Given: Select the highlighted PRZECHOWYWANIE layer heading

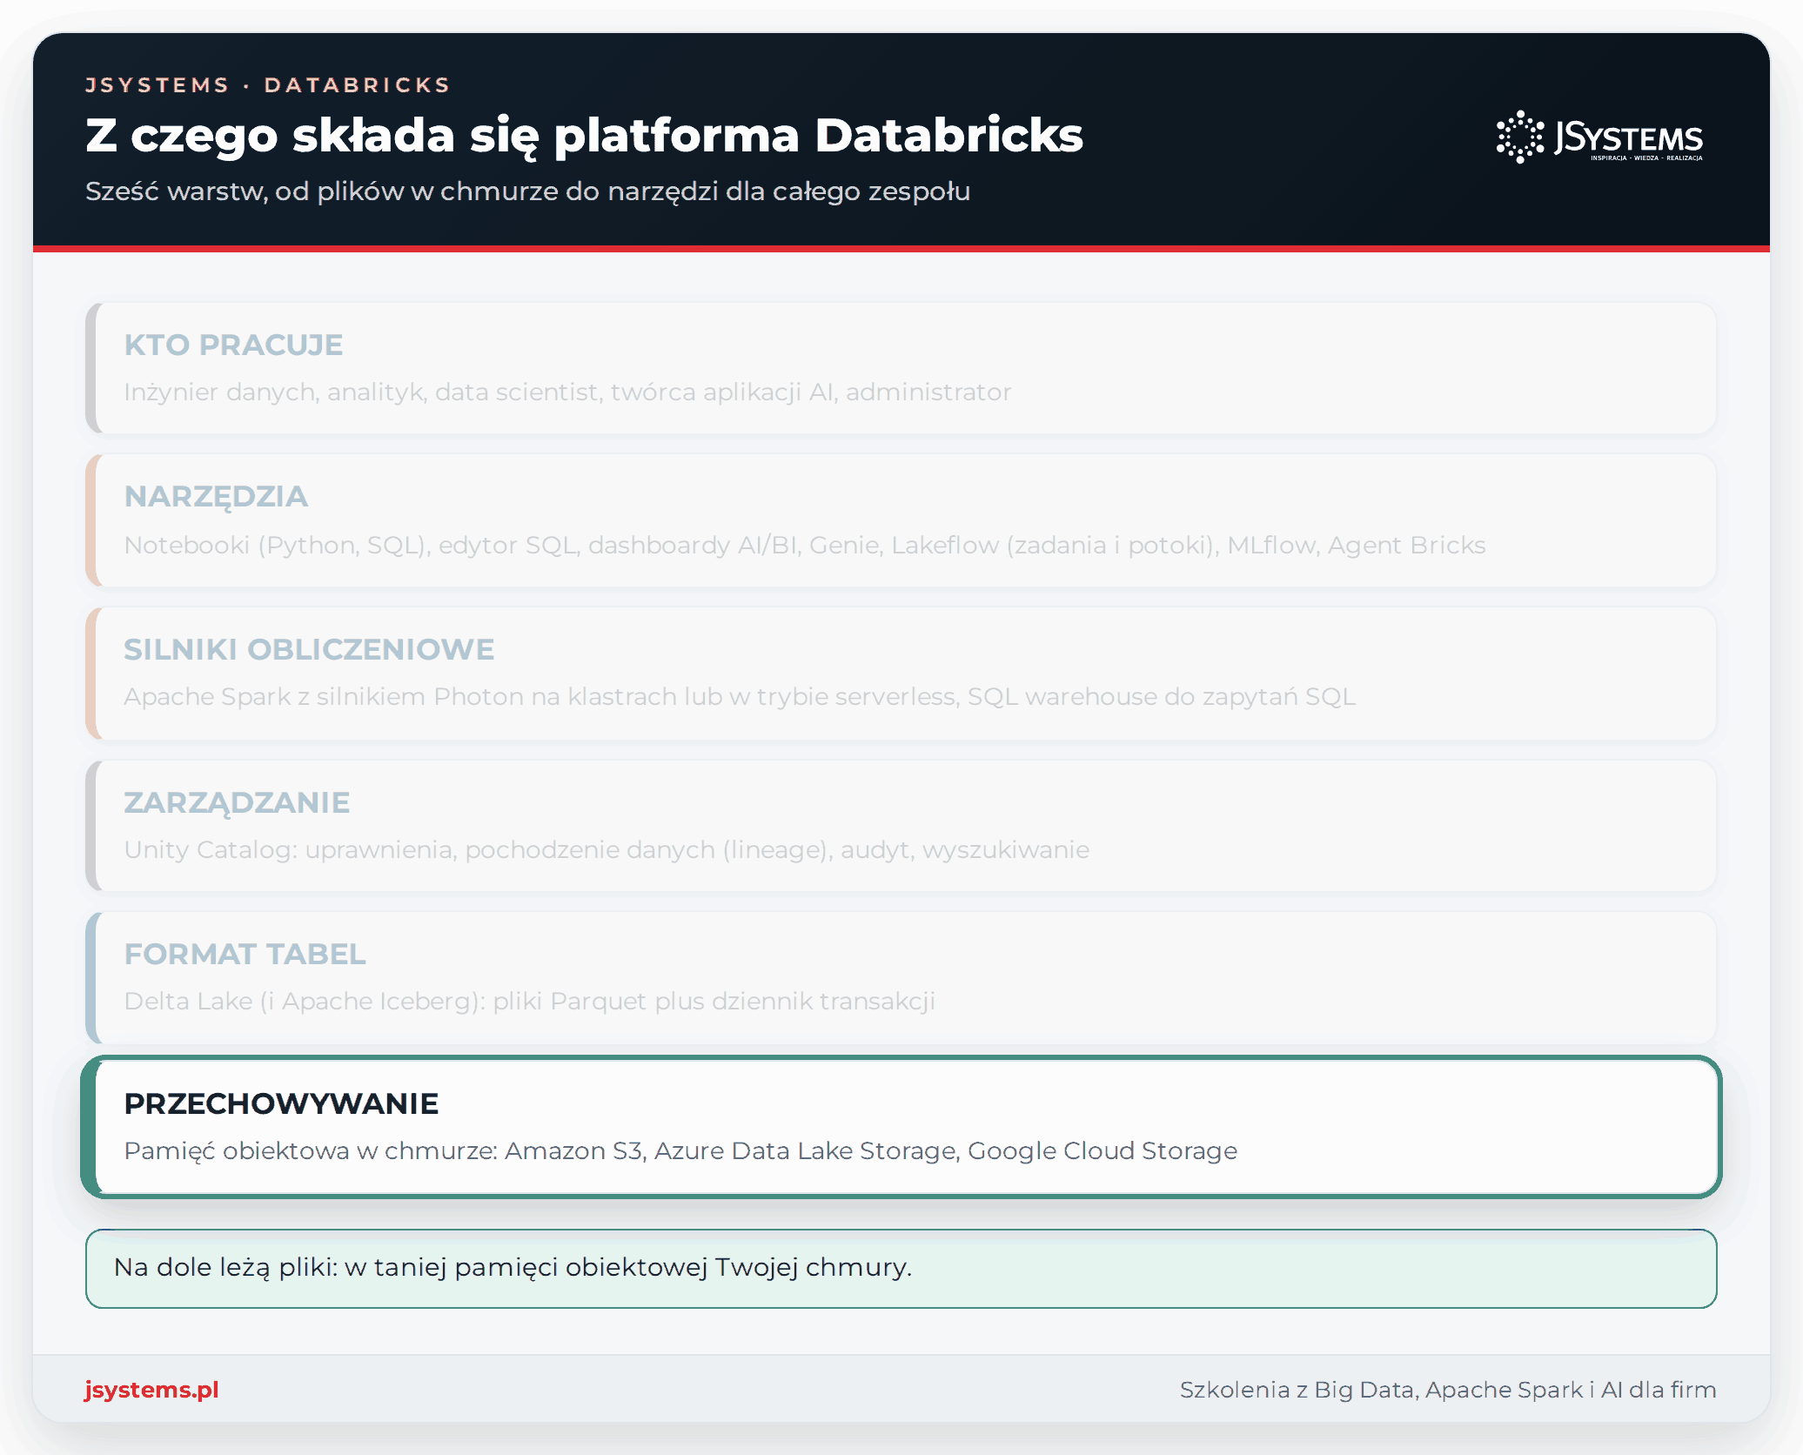Looking at the screenshot, I should pyautogui.click(x=281, y=1103).
